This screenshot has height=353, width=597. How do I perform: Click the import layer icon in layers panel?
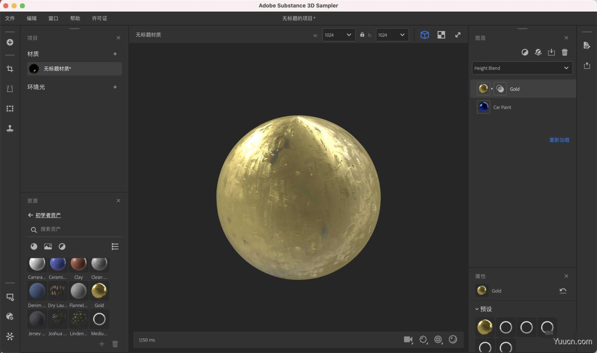click(x=551, y=52)
